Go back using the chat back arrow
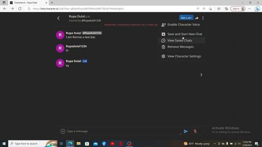 coord(58,18)
